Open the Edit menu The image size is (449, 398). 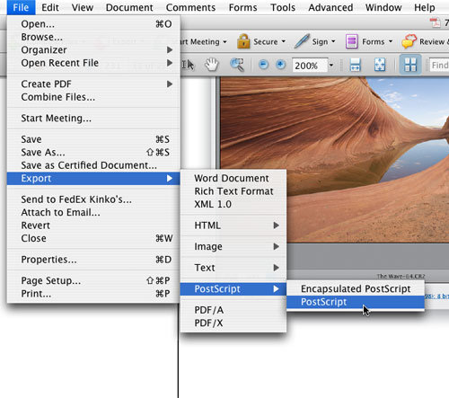(x=50, y=7)
